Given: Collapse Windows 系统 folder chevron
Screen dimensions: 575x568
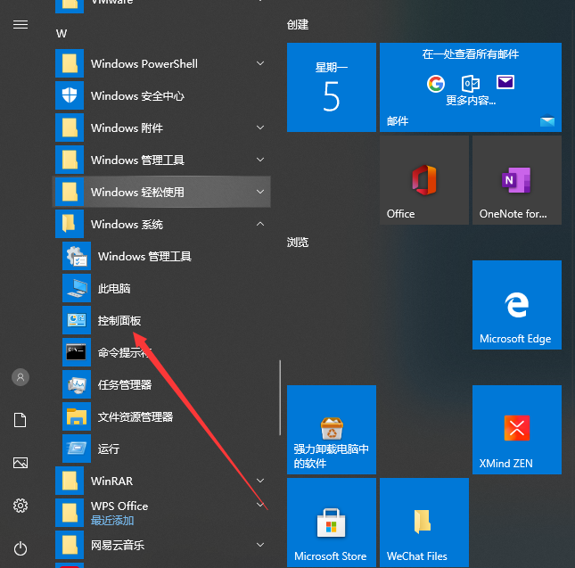Looking at the screenshot, I should [260, 224].
